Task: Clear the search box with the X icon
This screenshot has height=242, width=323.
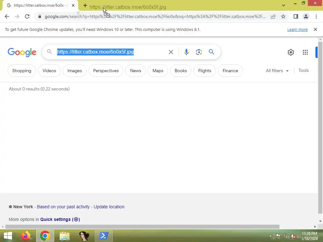Action: point(171,52)
